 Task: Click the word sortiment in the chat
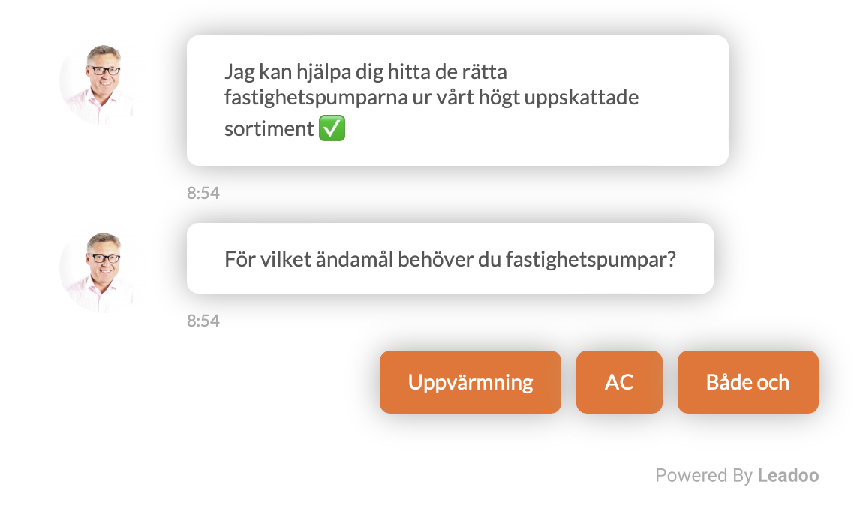(x=269, y=129)
